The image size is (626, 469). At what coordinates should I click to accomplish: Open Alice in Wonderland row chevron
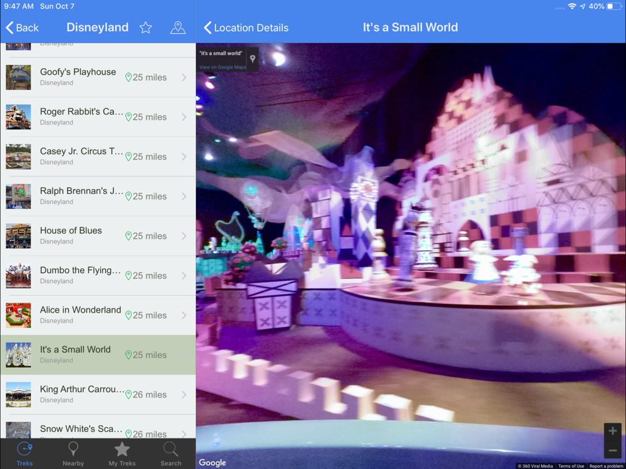coord(184,315)
